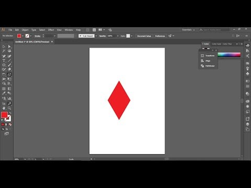Open the Object menu
This screenshot has width=251, height=188.
(x=25, y=30)
